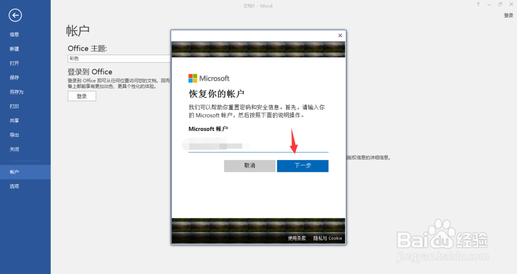This screenshot has width=517, height=274.
Task: Close the Microsoft account recovery dialog
Action: (x=340, y=36)
